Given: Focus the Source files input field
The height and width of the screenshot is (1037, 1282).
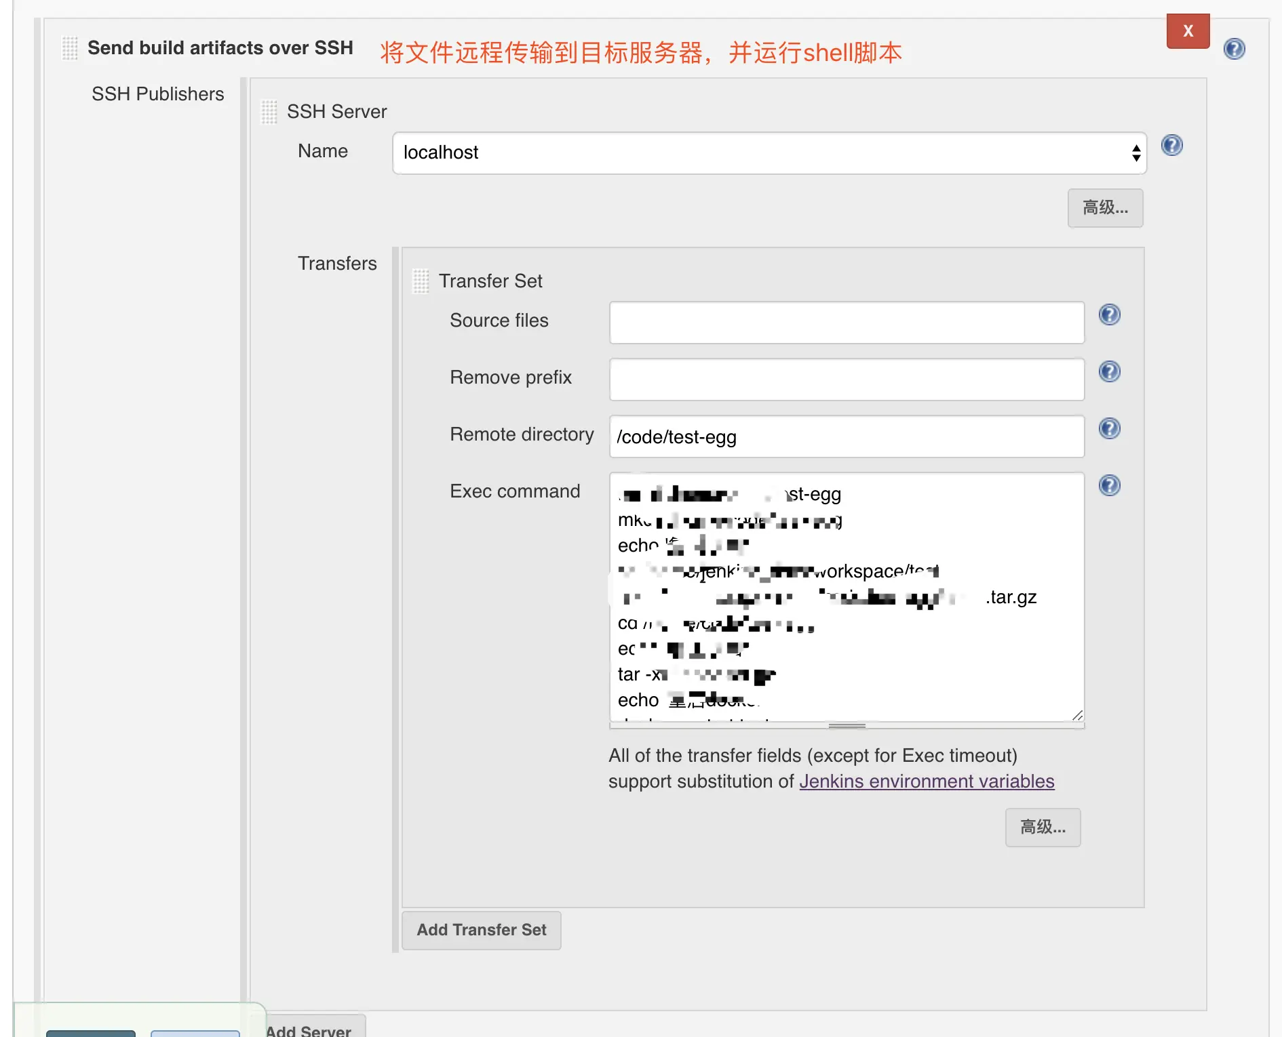Looking at the screenshot, I should pos(847,323).
